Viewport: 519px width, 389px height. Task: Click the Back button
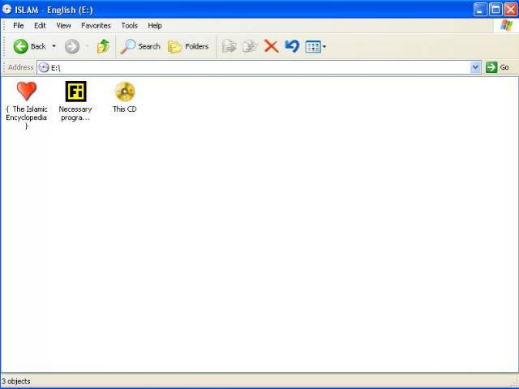click(x=29, y=46)
